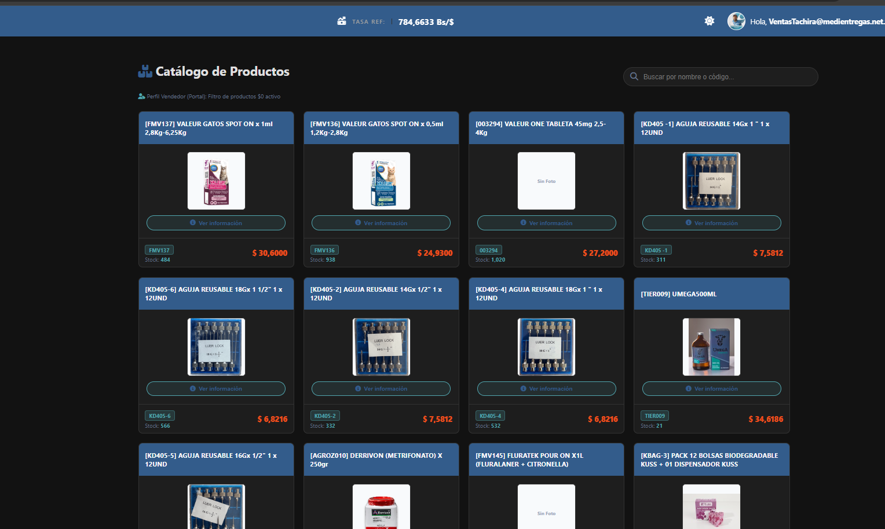The image size is (885, 529).
Task: Open Ver información for KD405 -1 Aguja 14Gx1
Action: pyautogui.click(x=712, y=223)
